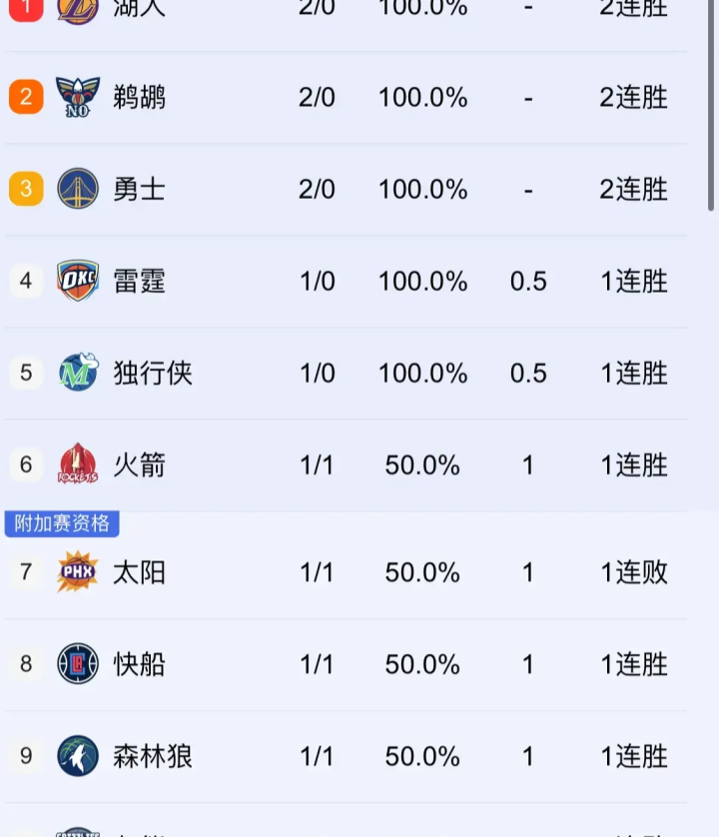Click the yellow rank 3 badge

[x=26, y=189]
